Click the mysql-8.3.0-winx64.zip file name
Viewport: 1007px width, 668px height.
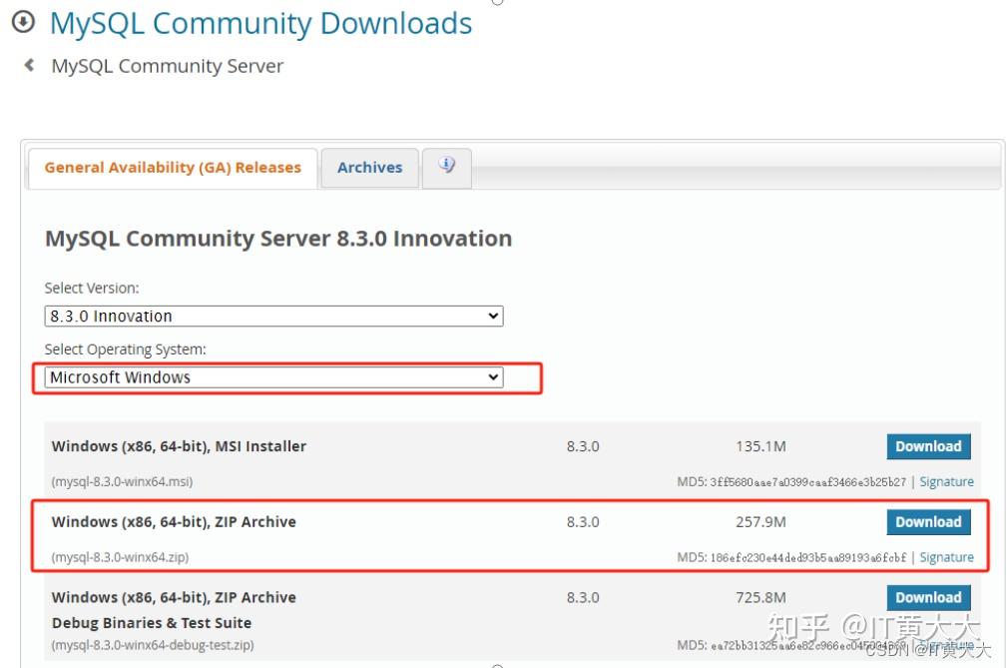(x=122, y=557)
